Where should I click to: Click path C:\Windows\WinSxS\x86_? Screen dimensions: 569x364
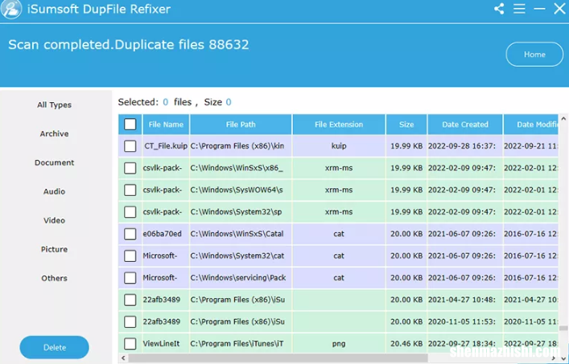point(237,168)
